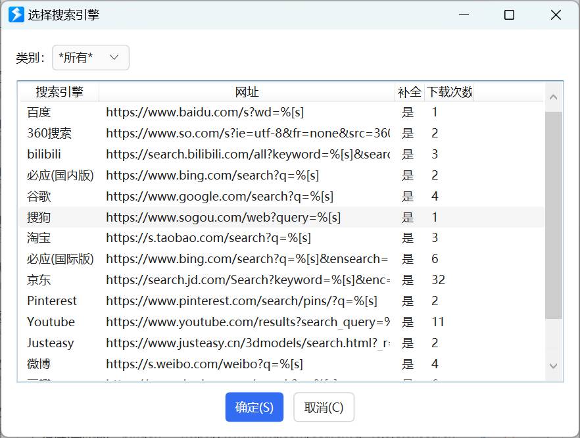Click download count 6 in 必应(国际版) row
The height and width of the screenshot is (438, 580).
(435, 259)
